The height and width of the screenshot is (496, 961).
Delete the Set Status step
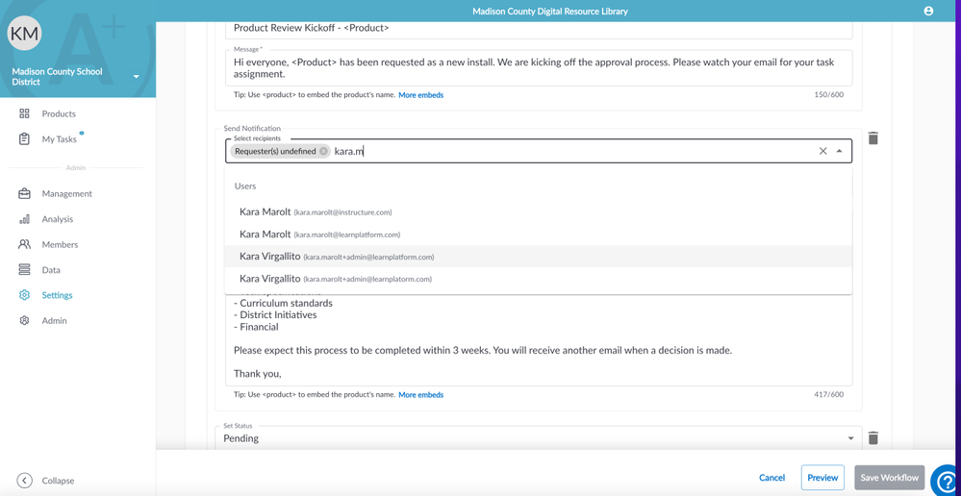pyautogui.click(x=872, y=438)
